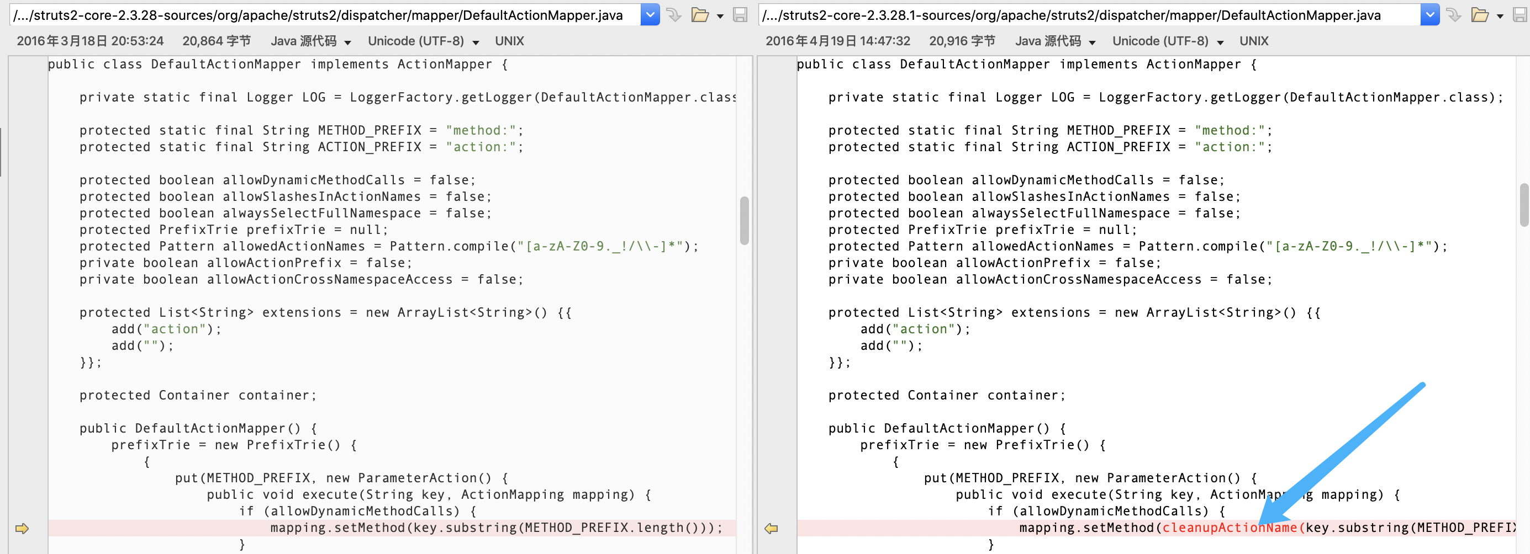Click the Container container line in left pane
The width and height of the screenshot is (1530, 554).
(x=198, y=396)
